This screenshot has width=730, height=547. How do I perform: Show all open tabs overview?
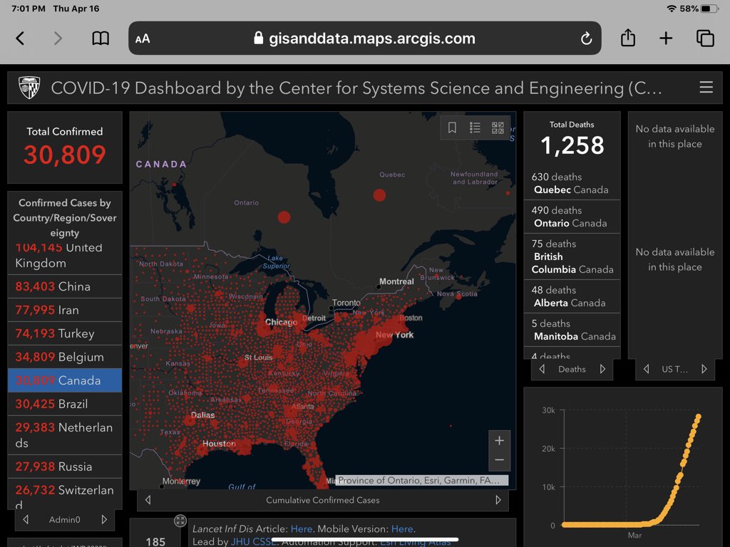(x=705, y=38)
